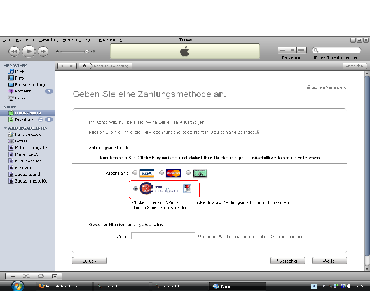Toggle shuffle playback button

(x=27, y=276)
